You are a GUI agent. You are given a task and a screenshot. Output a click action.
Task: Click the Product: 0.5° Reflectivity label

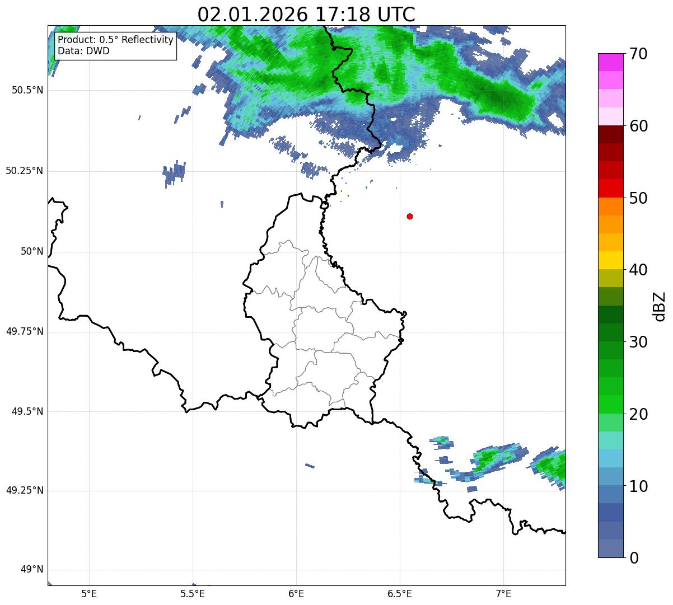(x=115, y=40)
